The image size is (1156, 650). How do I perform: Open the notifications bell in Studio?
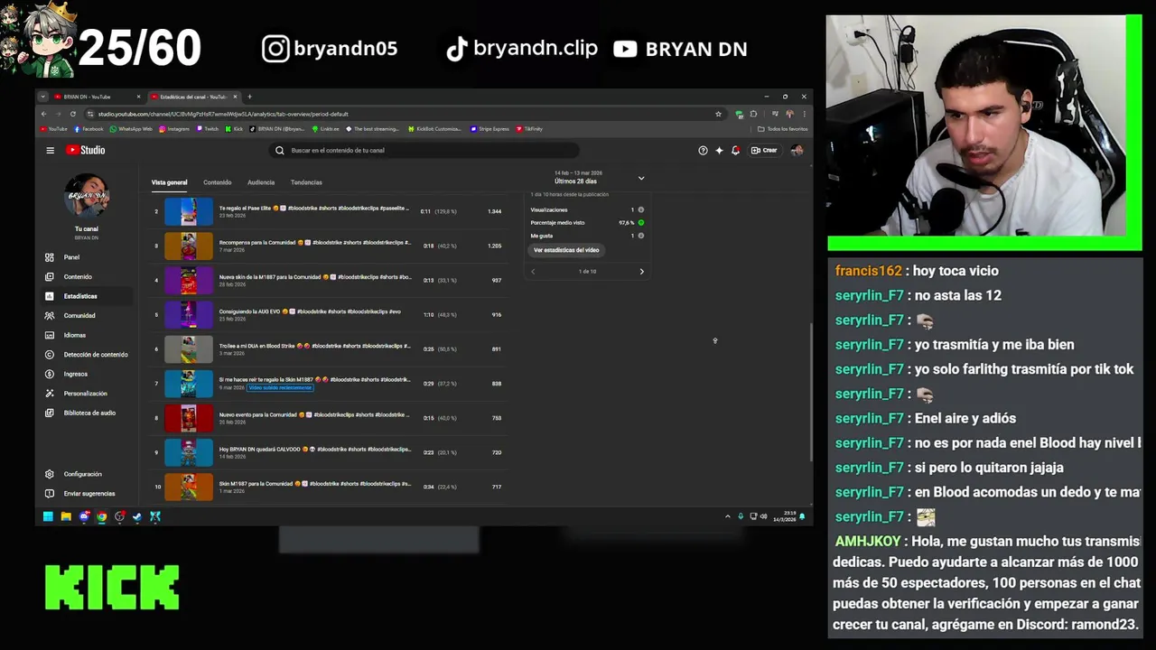(735, 150)
